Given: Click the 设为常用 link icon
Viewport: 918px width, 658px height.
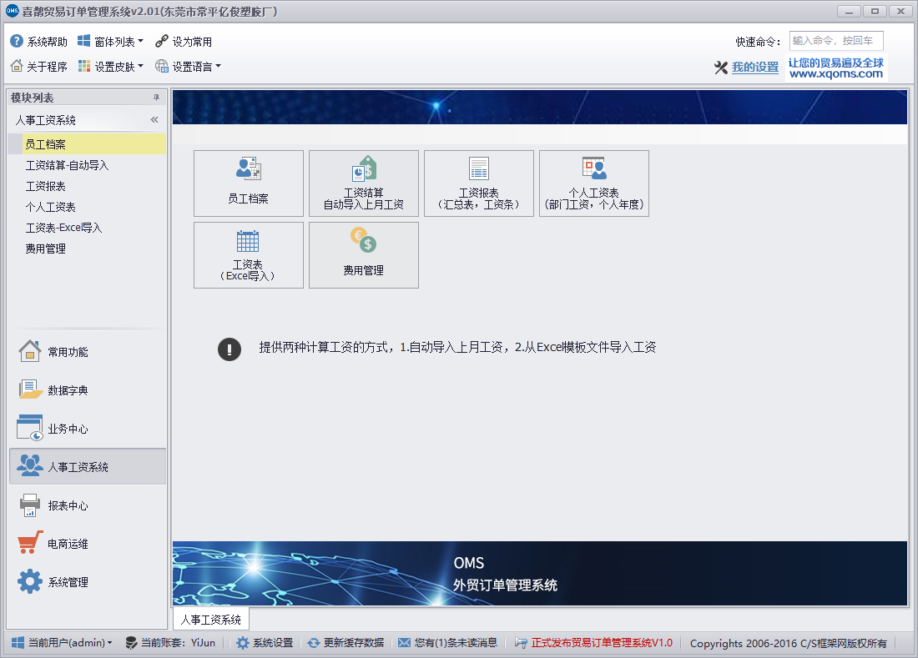Looking at the screenshot, I should pyautogui.click(x=162, y=41).
